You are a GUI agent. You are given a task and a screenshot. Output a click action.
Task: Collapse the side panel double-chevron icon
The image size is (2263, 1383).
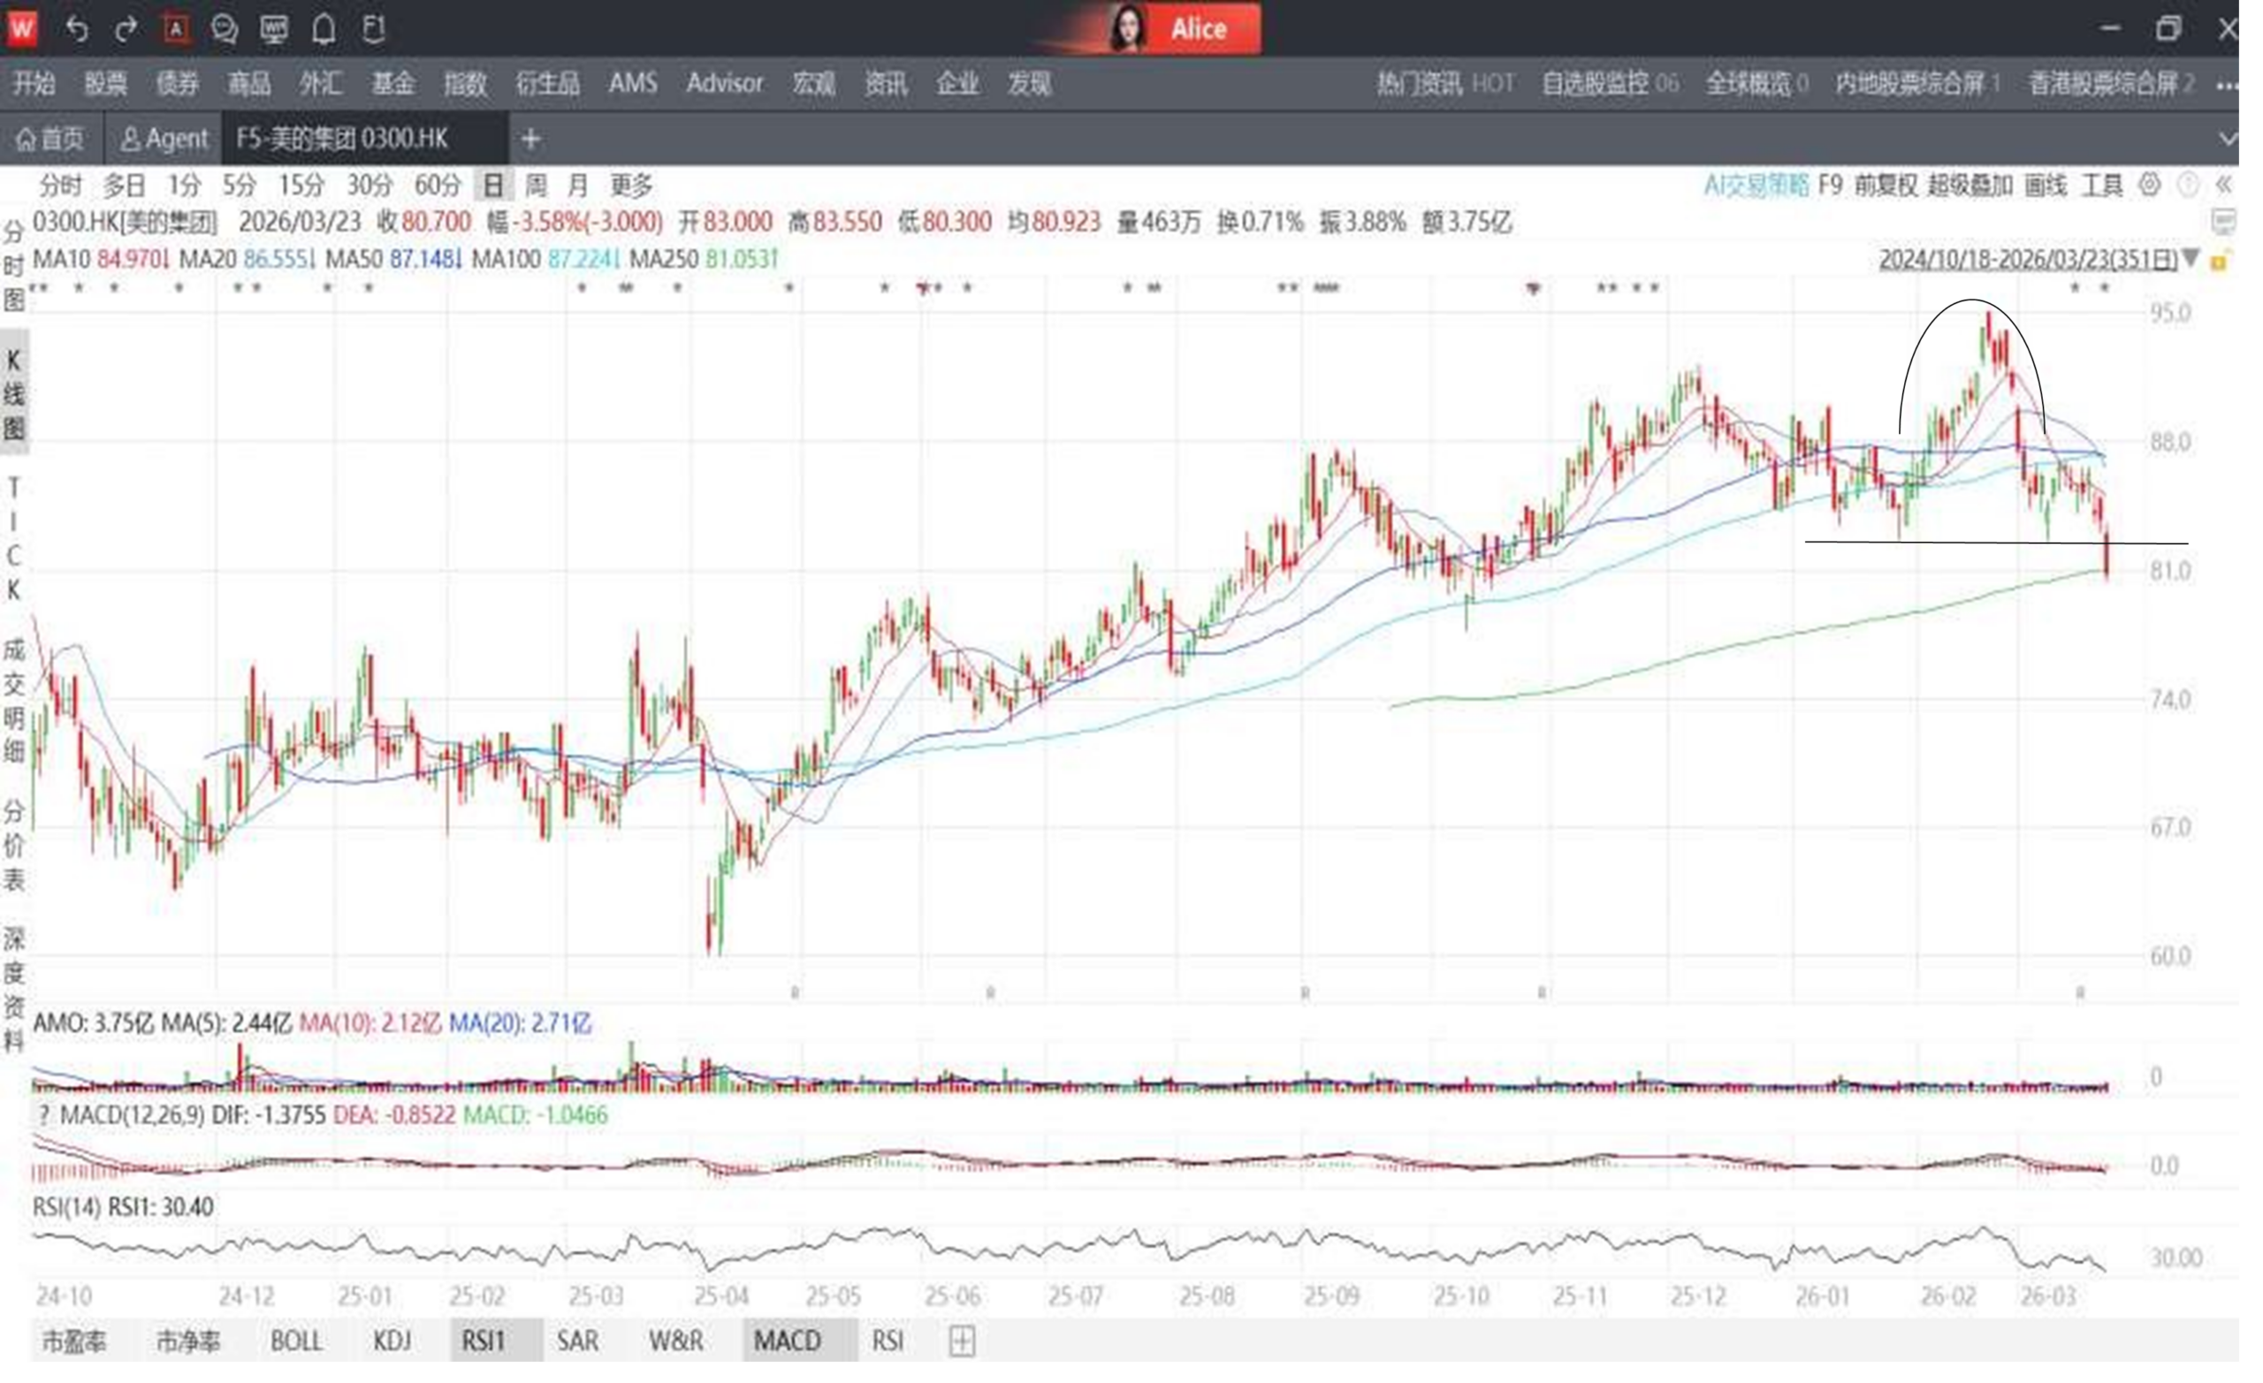click(x=2223, y=186)
